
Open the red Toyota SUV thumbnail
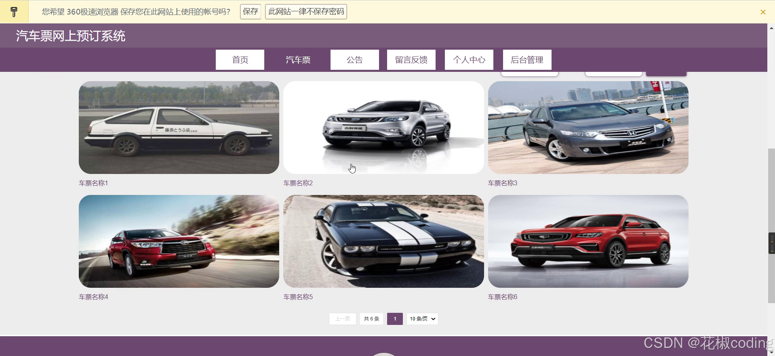click(x=179, y=241)
